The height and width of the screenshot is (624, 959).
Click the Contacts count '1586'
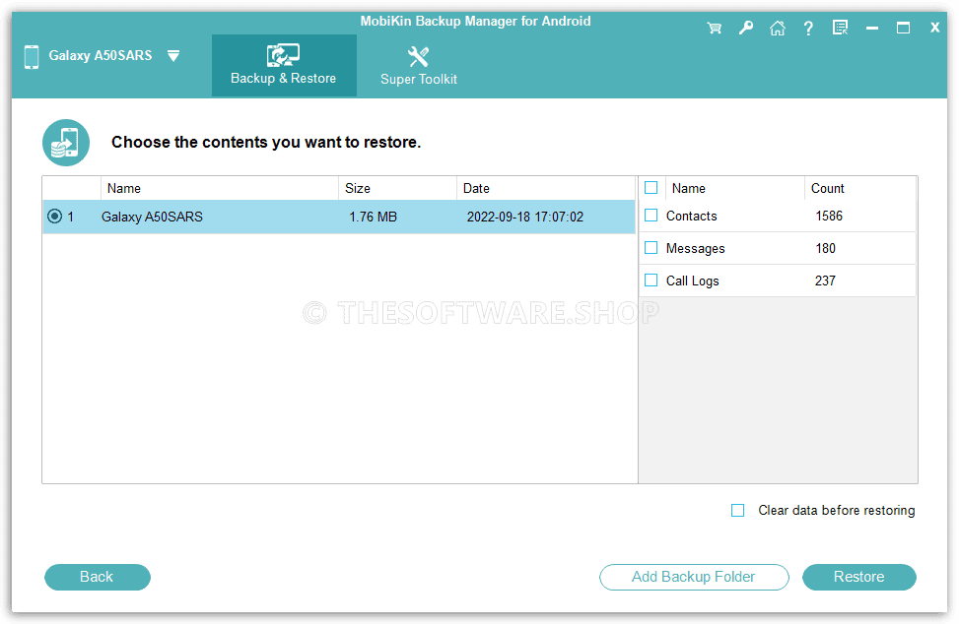click(x=829, y=216)
